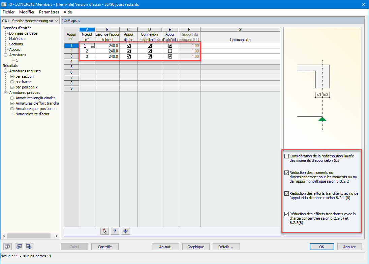Select column G header

coord(240,29)
